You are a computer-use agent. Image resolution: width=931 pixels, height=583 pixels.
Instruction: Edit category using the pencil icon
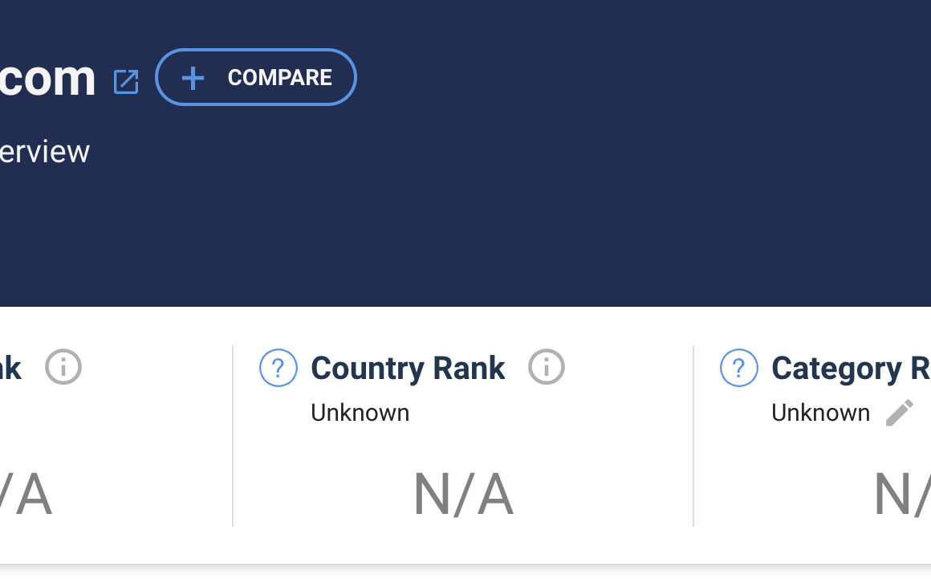coord(900,413)
